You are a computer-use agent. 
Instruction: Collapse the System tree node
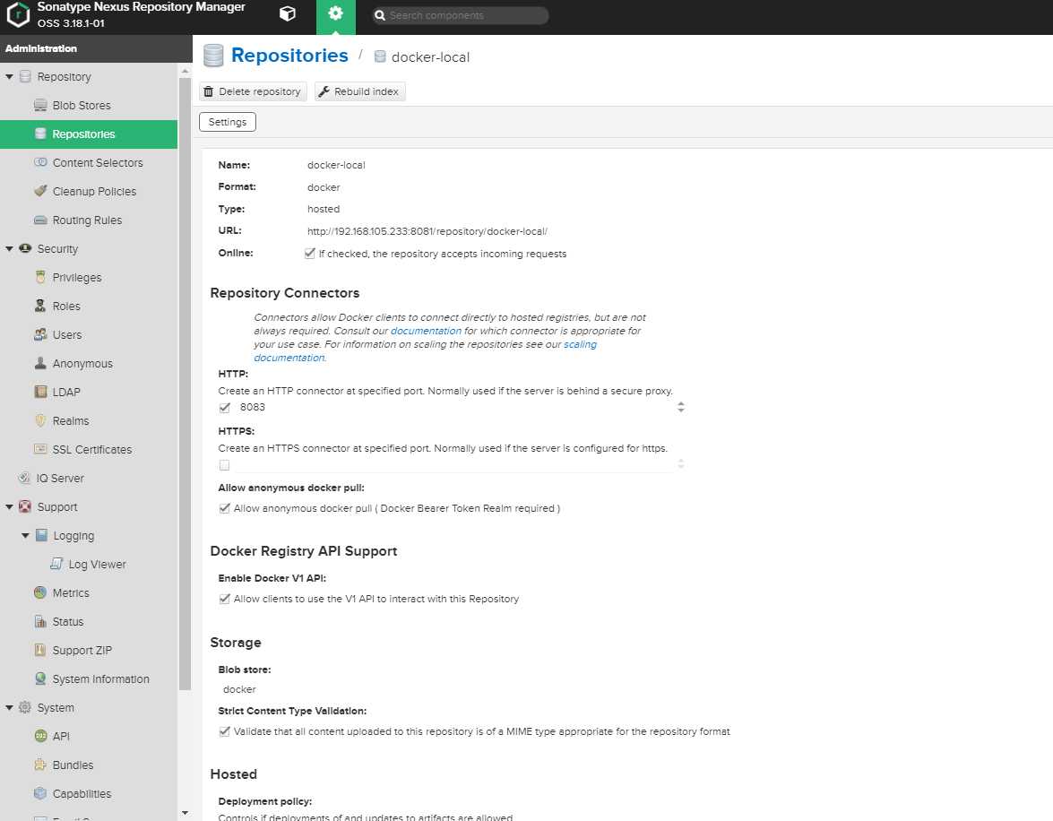[9, 707]
